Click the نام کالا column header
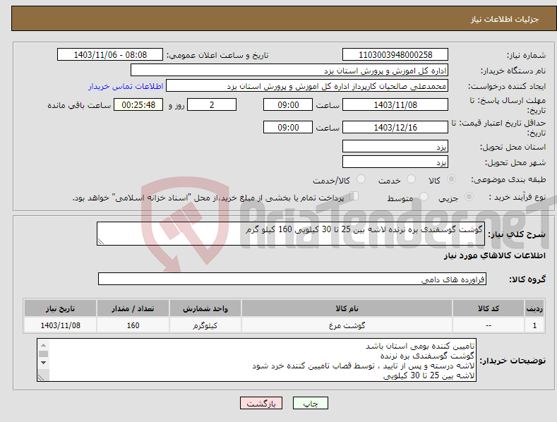Viewport: 557px width, 422px height. click(347, 308)
